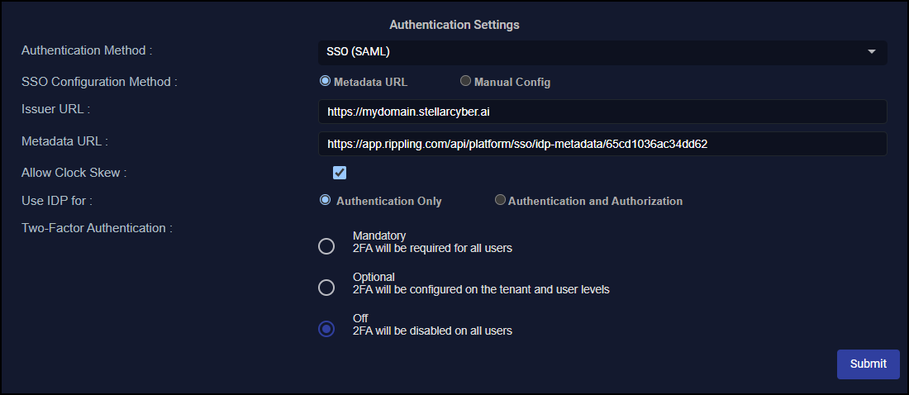The height and width of the screenshot is (395, 909).
Task: Click the 'Use IDP for' label
Action: (55, 201)
